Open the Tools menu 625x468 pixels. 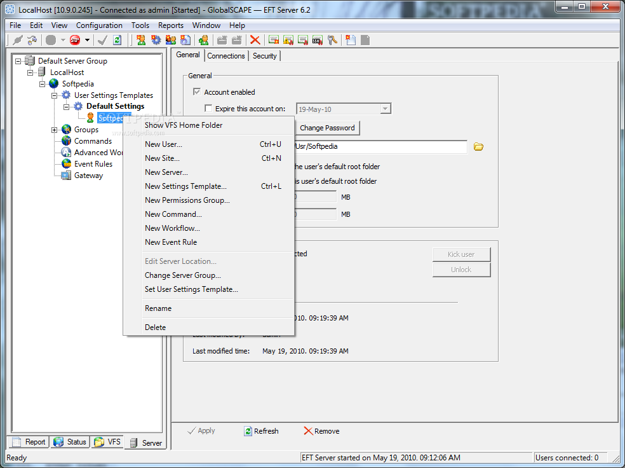tap(140, 25)
